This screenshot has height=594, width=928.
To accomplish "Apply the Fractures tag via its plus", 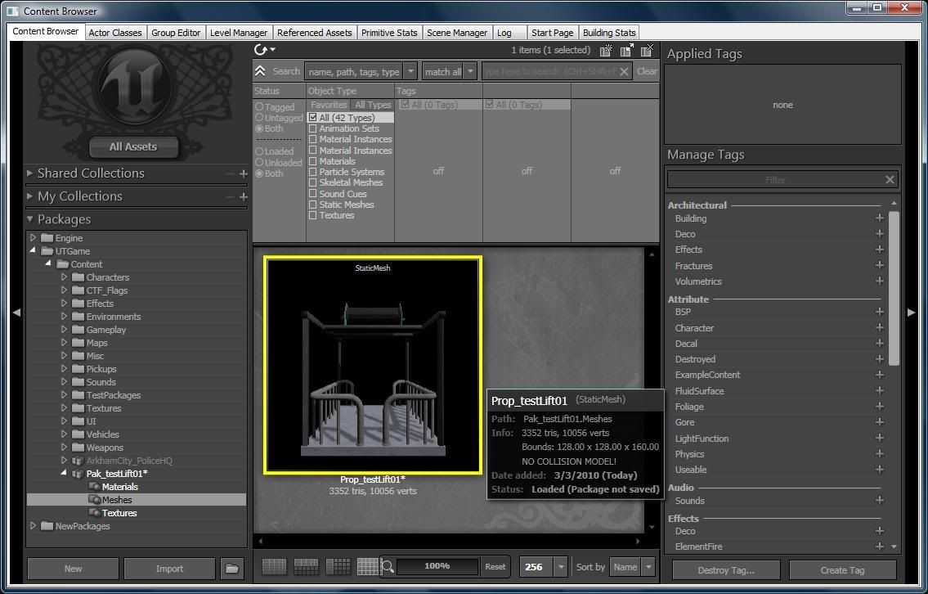I will pos(880,265).
